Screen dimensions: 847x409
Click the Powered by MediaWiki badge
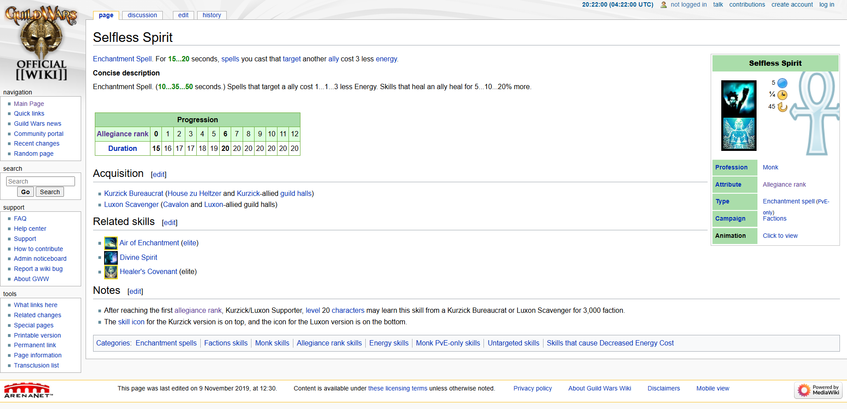pos(818,390)
